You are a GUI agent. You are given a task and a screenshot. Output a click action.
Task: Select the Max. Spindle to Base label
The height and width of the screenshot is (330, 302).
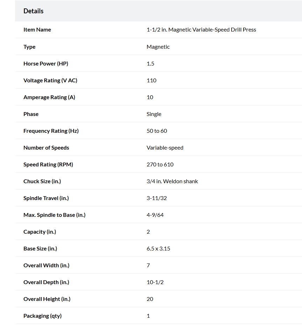(55, 215)
